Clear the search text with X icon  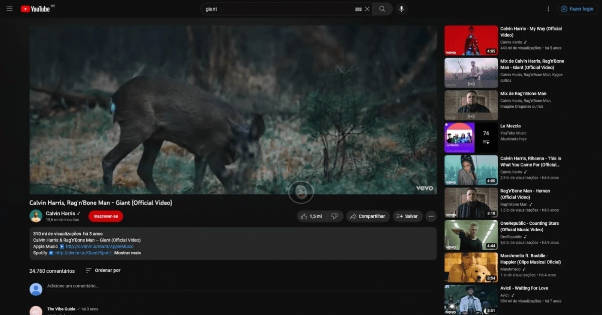367,9
